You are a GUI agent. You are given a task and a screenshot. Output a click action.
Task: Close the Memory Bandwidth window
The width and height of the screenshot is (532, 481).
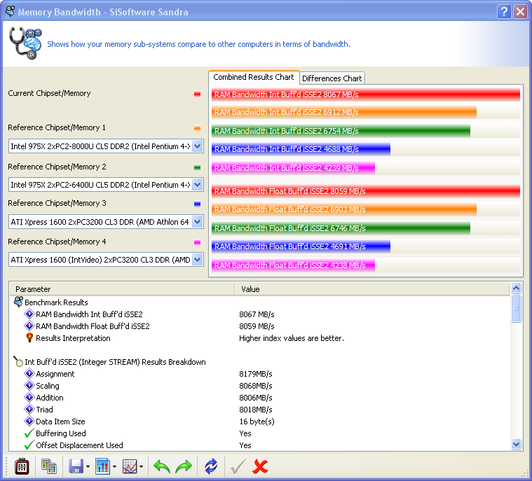[x=520, y=11]
